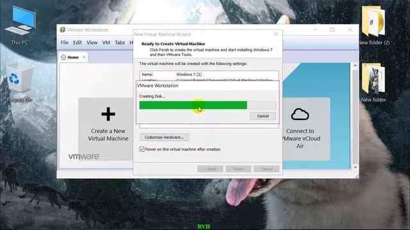Open the Tabs menu
The height and width of the screenshot is (230, 410).
point(120,43)
